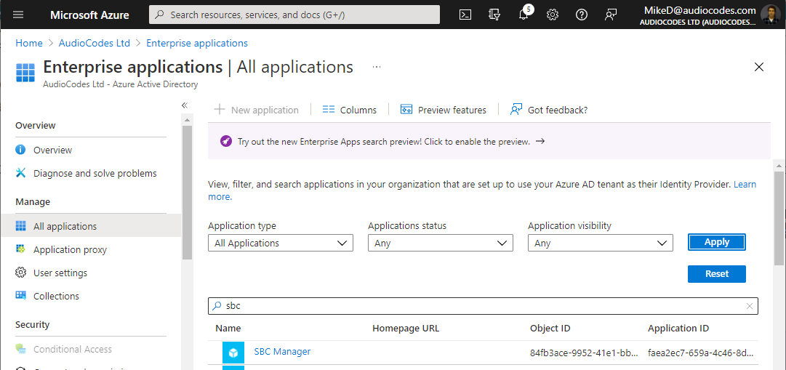Open portal settings gear

coord(553,15)
